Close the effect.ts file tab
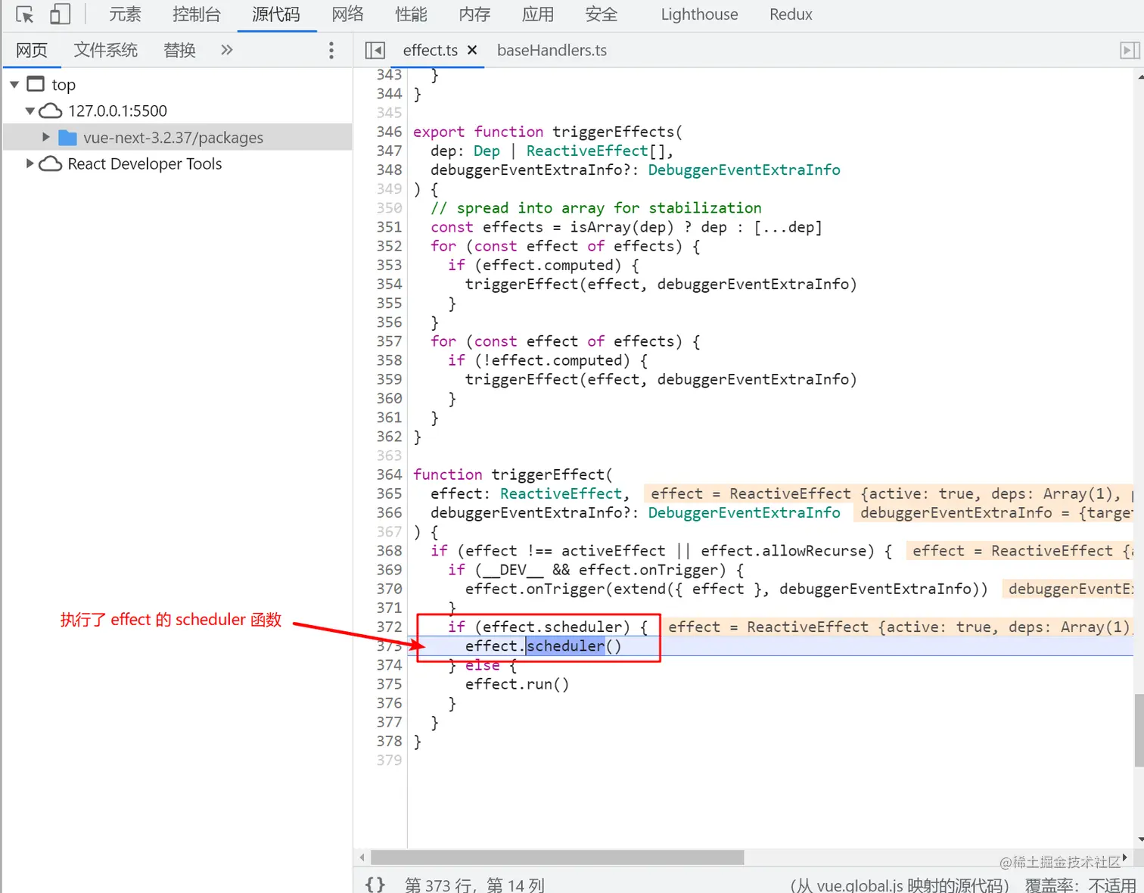The image size is (1144, 893). coord(472,50)
